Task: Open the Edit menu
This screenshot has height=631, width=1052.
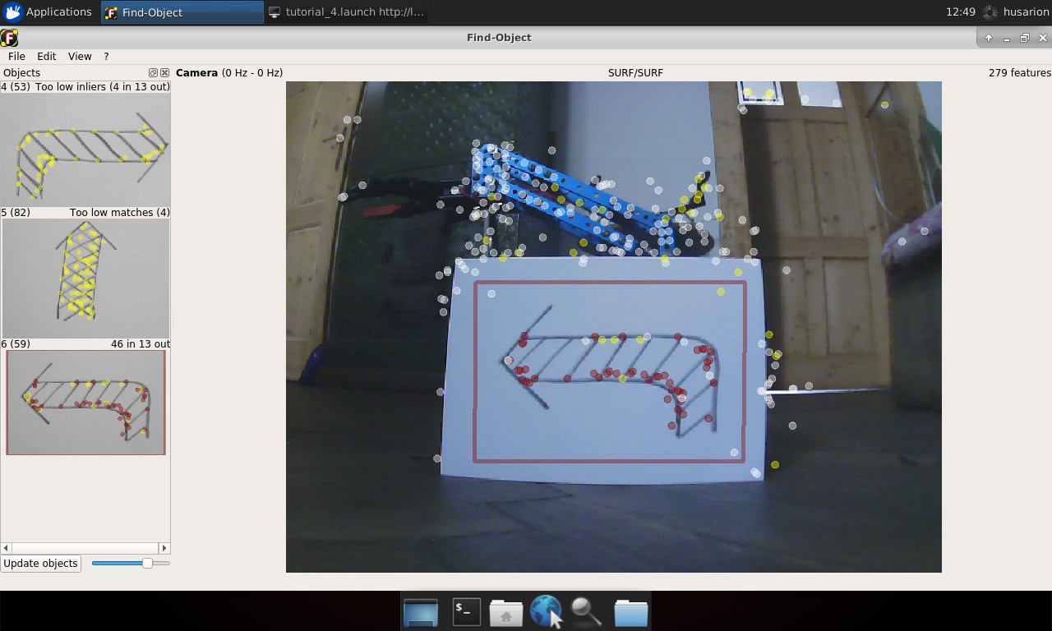Action: [47, 57]
